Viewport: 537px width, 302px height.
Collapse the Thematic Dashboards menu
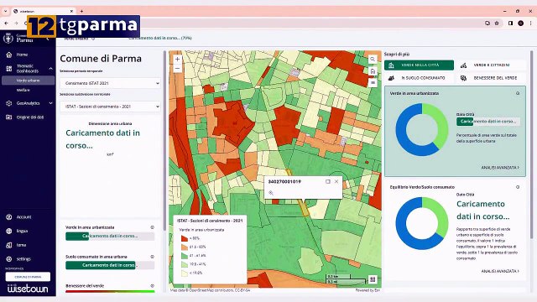tap(50, 69)
